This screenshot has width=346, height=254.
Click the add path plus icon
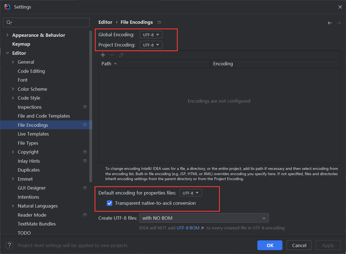(103, 55)
